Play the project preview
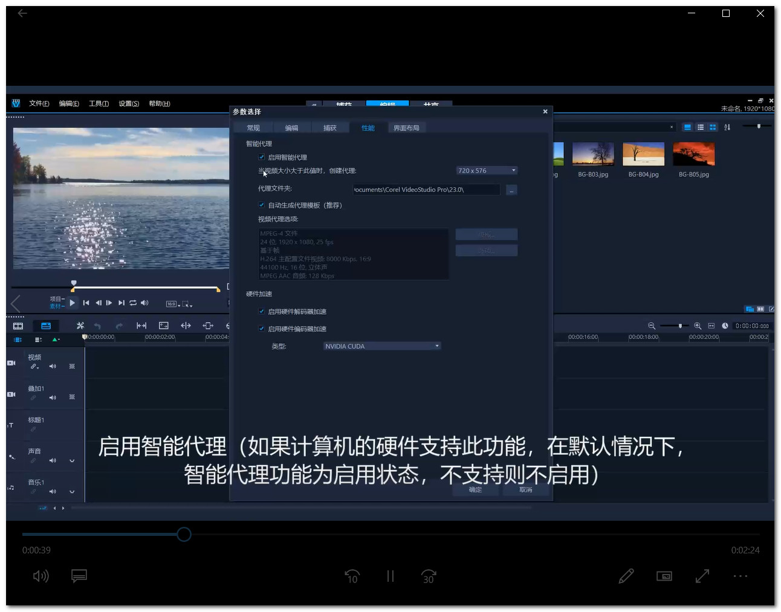781x612 pixels. coord(73,303)
